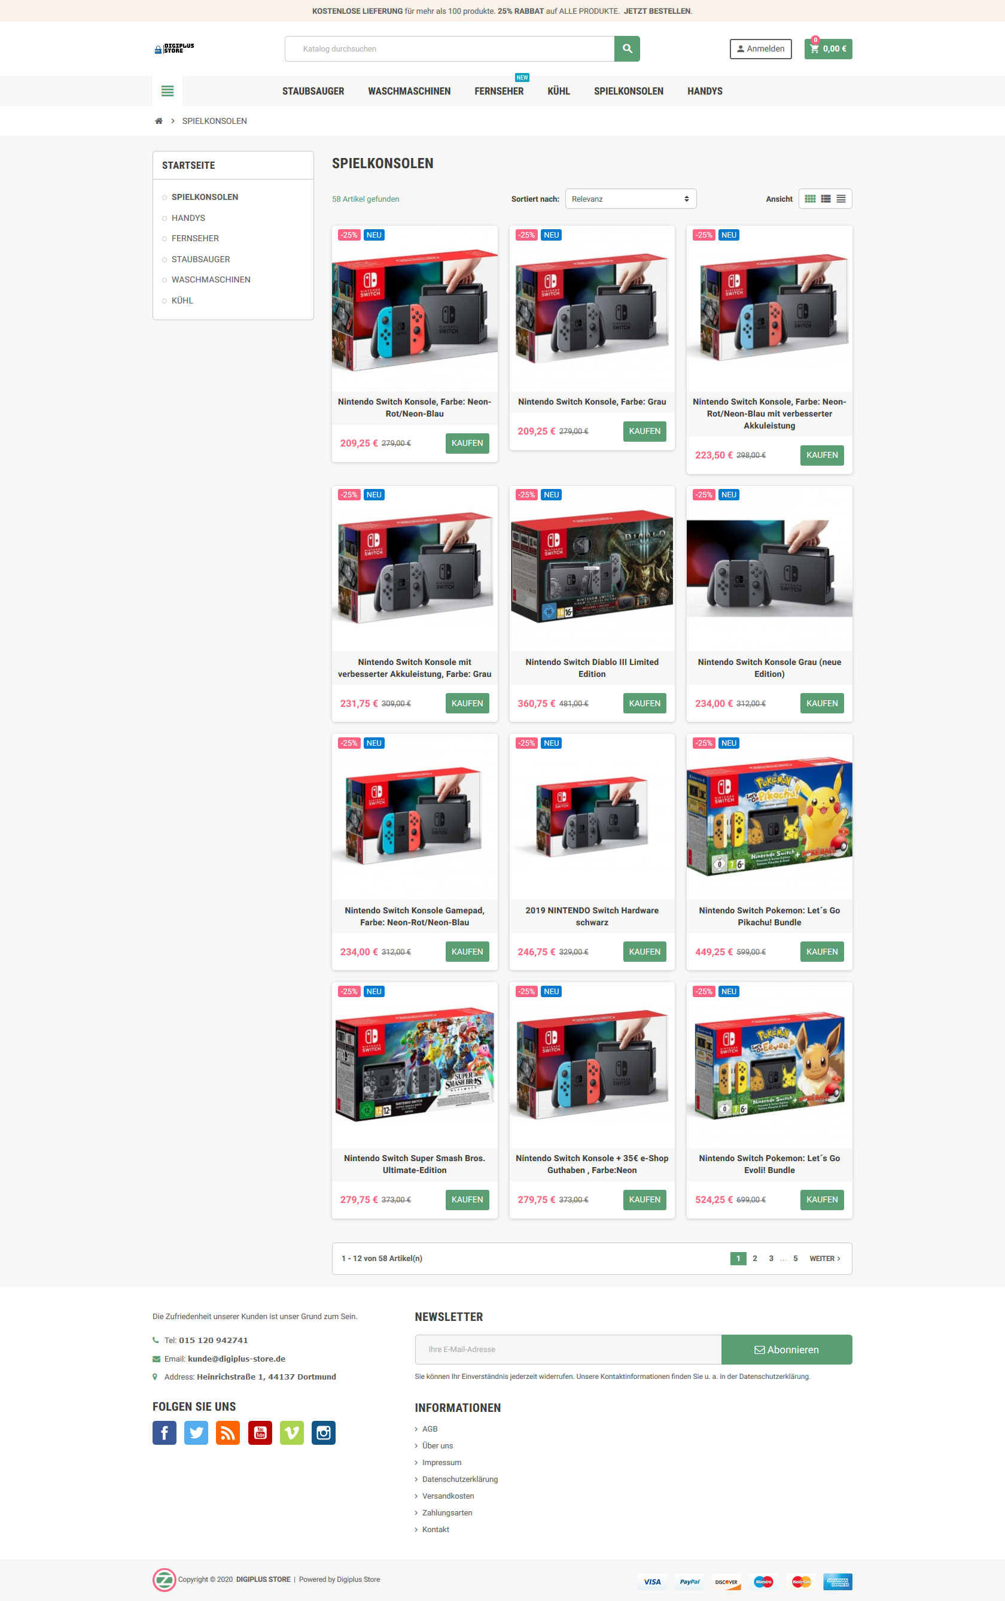Click the Anmelden login button
Image resolution: width=1005 pixels, height=1601 pixels.
[x=760, y=48]
